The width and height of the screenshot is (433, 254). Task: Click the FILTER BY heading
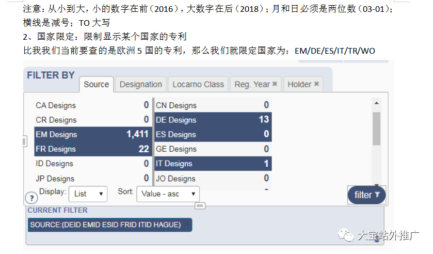[51, 75]
